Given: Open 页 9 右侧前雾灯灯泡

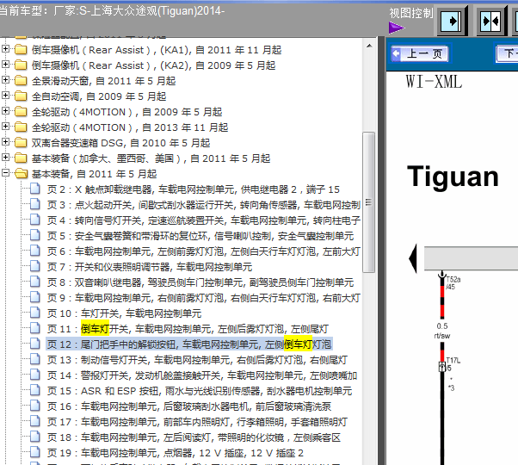Looking at the screenshot, I should pos(203,298).
